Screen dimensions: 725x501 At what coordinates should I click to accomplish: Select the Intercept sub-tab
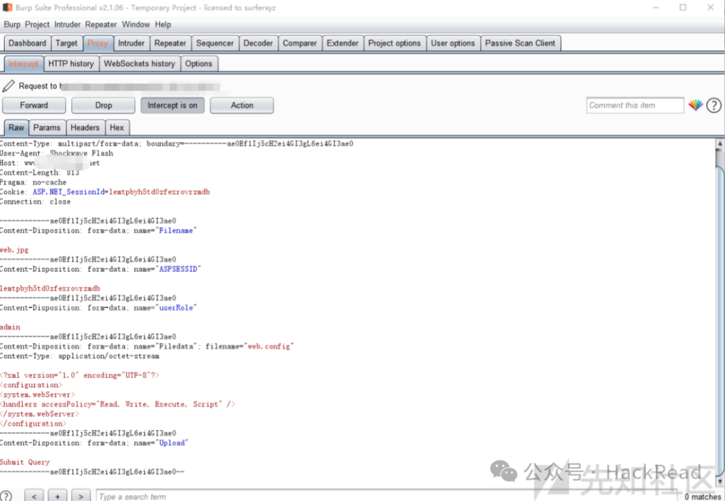coord(23,64)
